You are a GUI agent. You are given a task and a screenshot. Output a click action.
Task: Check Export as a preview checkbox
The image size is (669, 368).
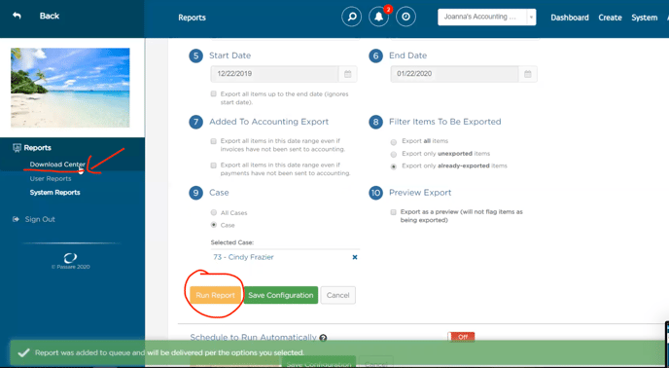click(x=394, y=212)
